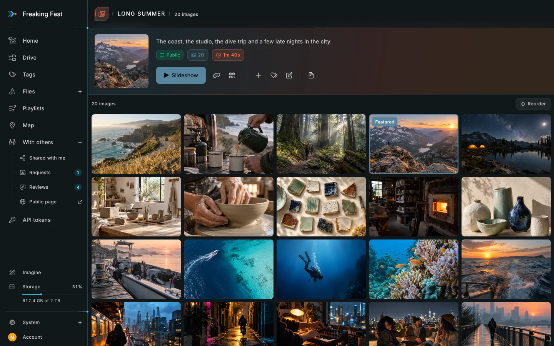
Task: Click the LONG SUMMER album title
Action: click(x=141, y=14)
